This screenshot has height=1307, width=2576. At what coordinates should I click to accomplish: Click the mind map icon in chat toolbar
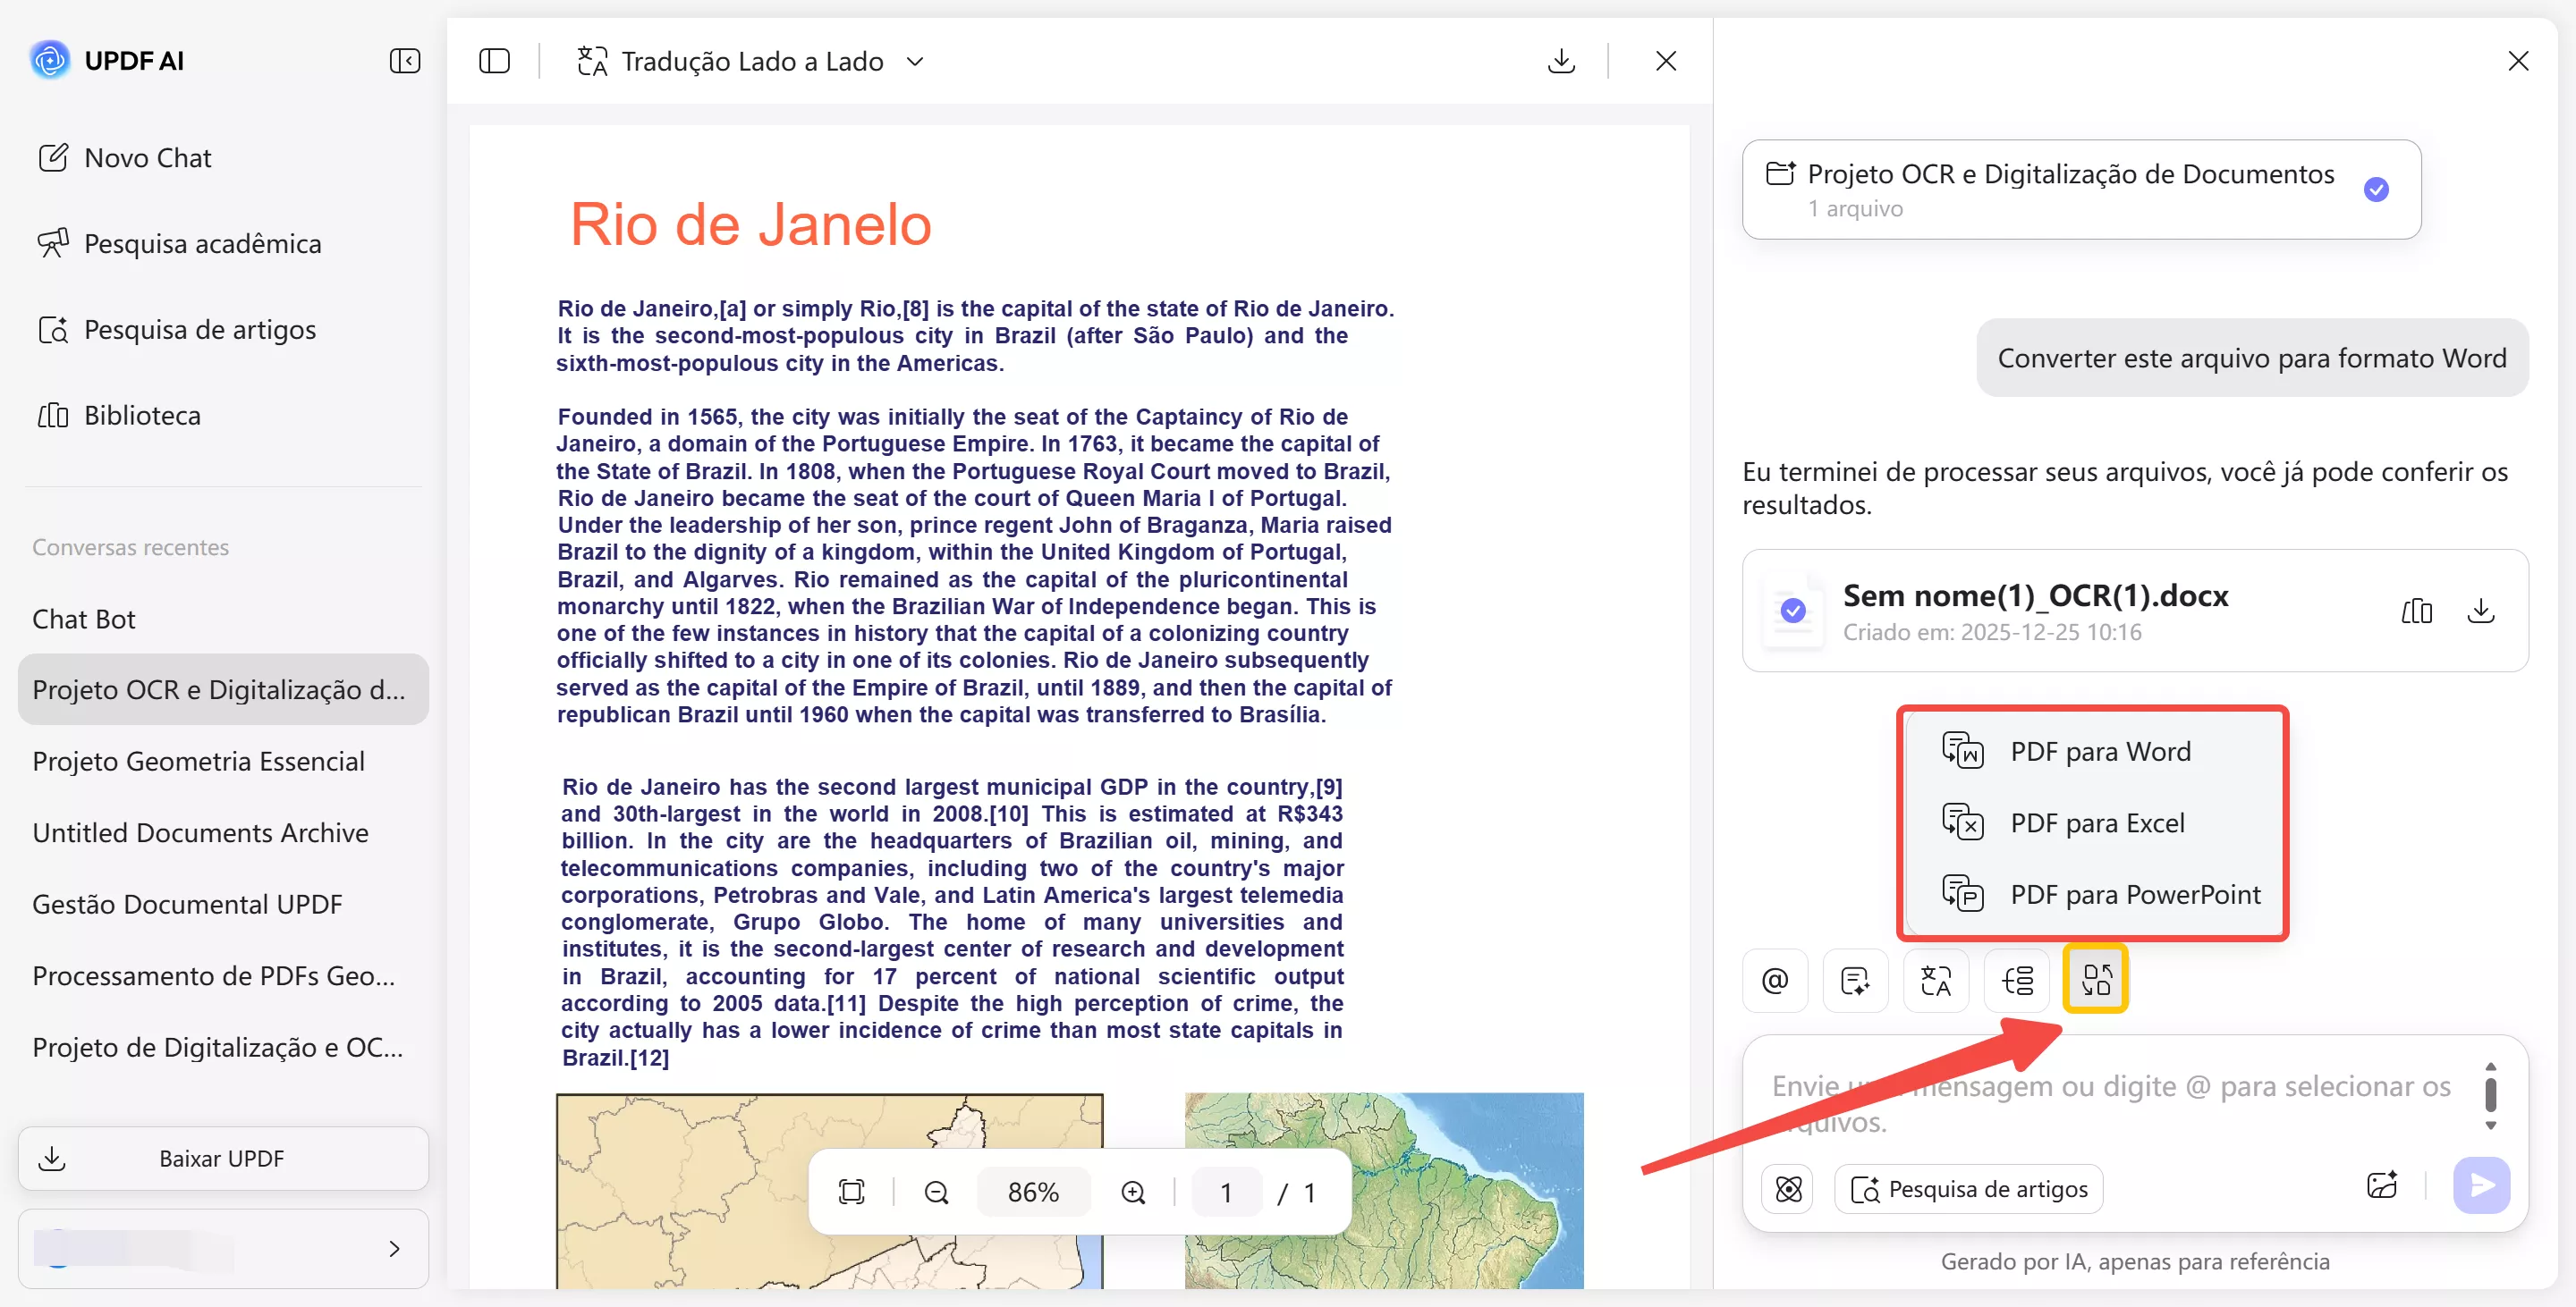[2016, 982]
